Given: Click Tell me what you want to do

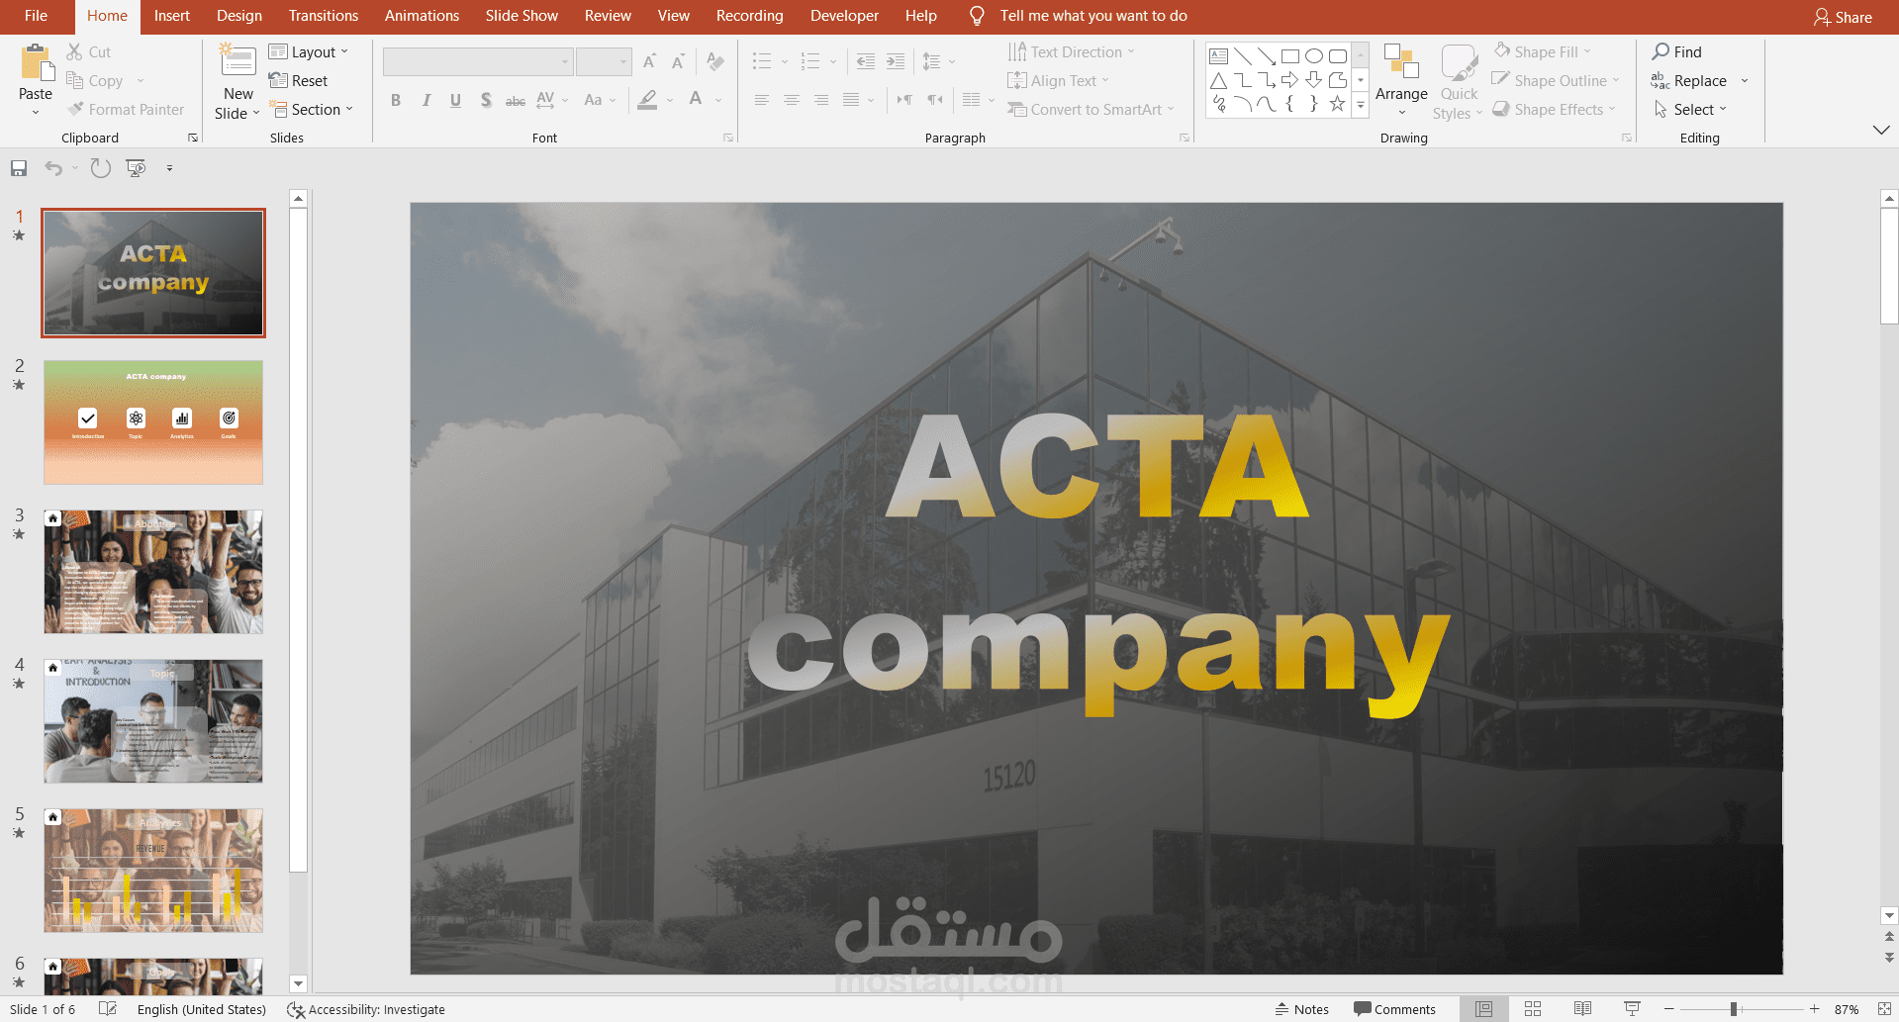Looking at the screenshot, I should click(1093, 16).
